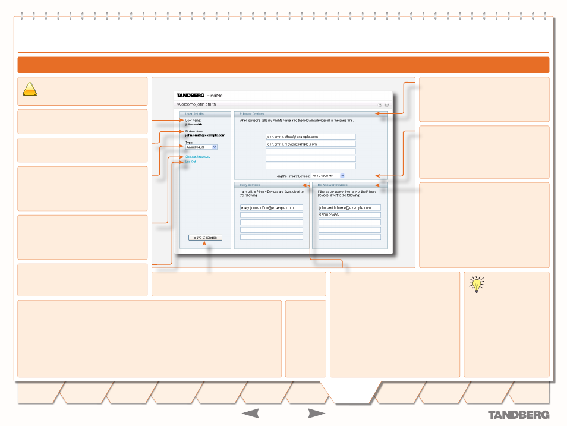The image size is (567, 426).
Task: Click the last Busy Devices field
Action: pyautogui.click(x=272, y=237)
